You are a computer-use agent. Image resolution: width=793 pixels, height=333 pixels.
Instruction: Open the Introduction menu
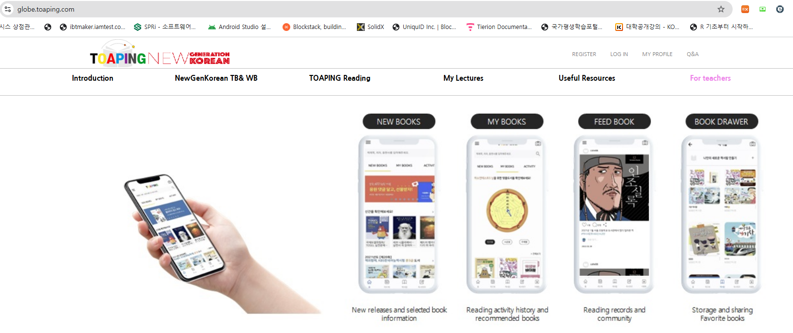93,78
